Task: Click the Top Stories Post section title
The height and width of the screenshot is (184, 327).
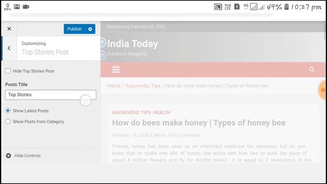Action: (x=45, y=52)
